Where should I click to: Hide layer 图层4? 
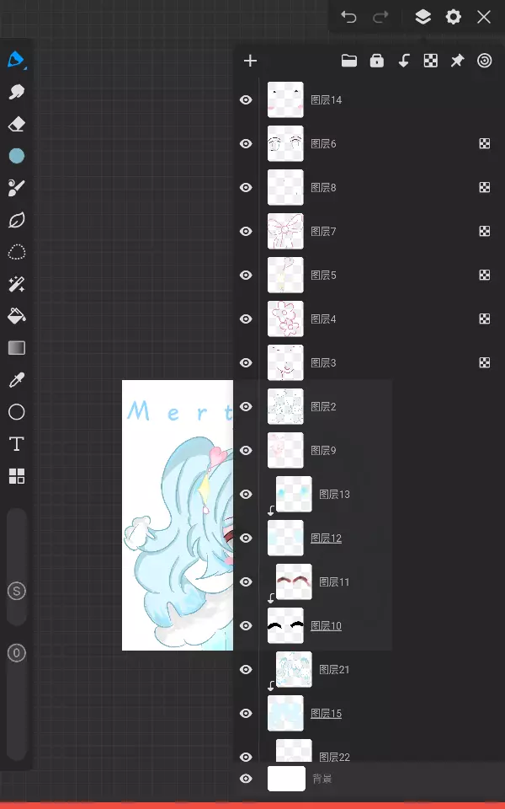point(246,319)
